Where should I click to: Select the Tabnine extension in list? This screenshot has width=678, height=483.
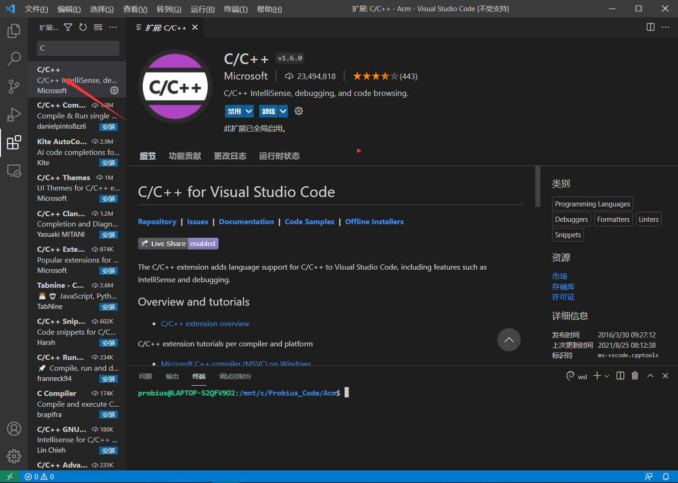77,296
